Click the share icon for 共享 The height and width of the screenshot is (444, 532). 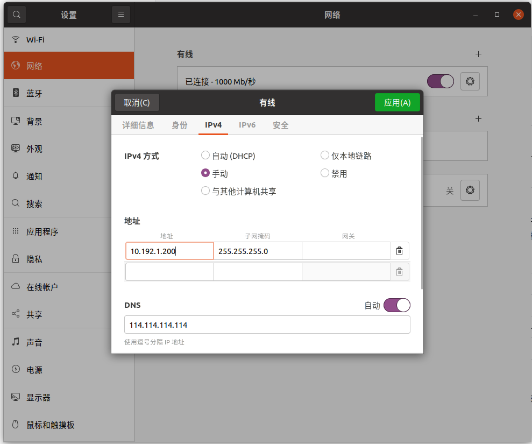point(16,314)
